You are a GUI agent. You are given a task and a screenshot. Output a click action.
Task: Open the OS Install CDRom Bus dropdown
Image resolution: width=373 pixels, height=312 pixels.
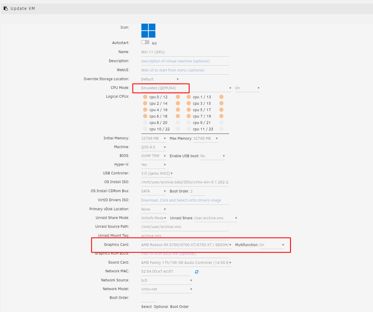tap(153, 191)
